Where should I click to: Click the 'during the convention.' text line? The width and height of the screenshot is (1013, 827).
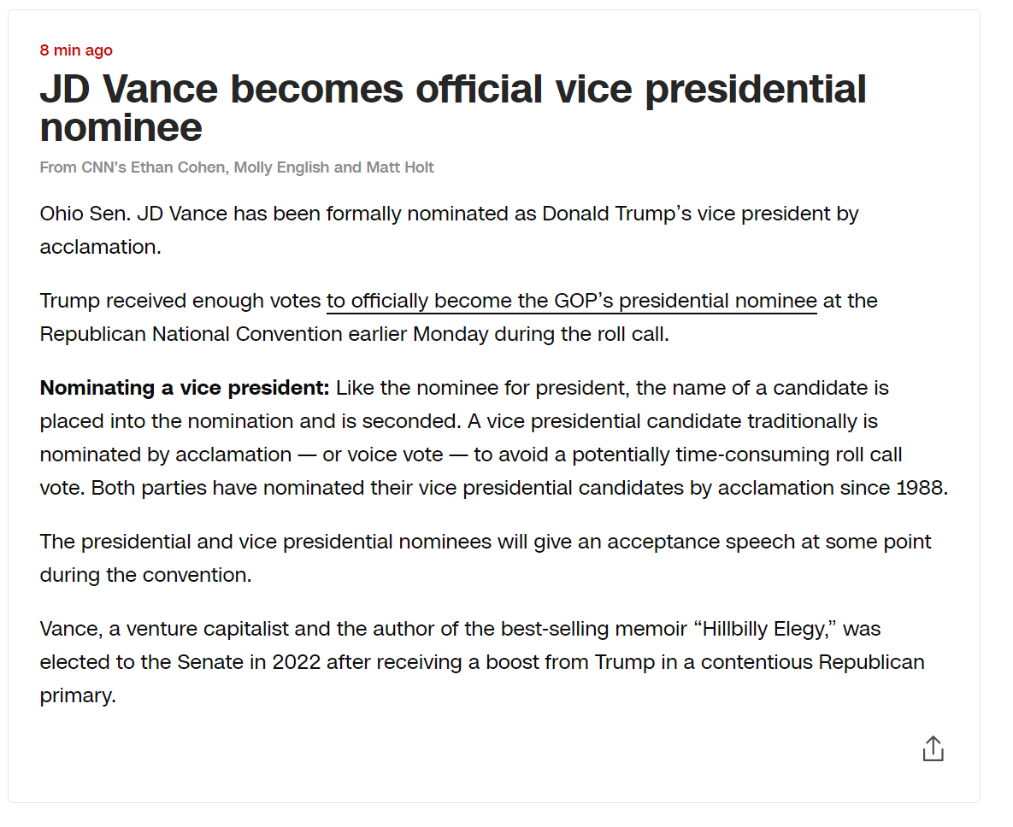click(x=145, y=575)
